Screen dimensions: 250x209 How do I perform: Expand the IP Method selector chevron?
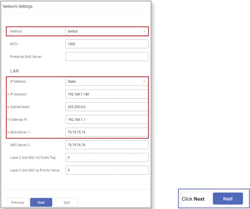[x=144, y=81]
